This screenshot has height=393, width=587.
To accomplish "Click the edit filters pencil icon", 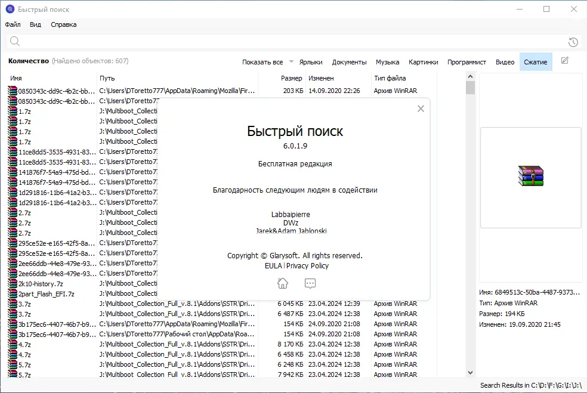I will tap(565, 61).
